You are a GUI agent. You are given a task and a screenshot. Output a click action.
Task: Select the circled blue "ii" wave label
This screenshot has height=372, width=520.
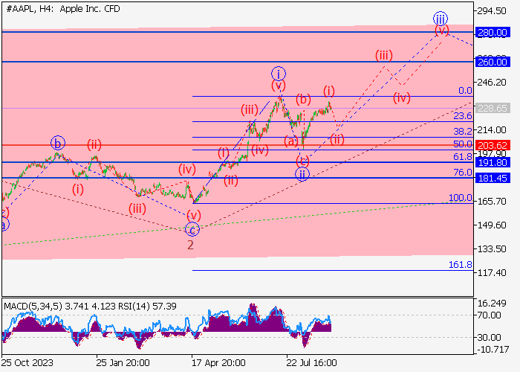tap(302, 174)
